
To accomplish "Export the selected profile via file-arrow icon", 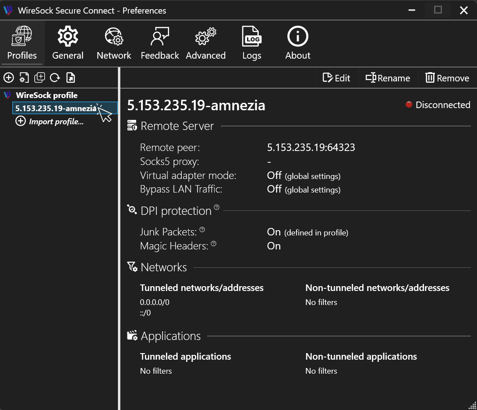I will [x=71, y=77].
